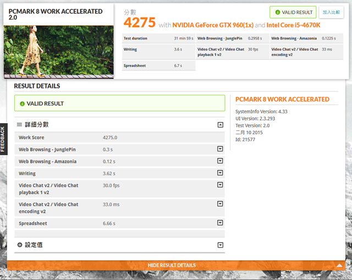This screenshot has height=280, width=352.
Task: Click the list icon beside 詳細分數
Action: click(20, 125)
